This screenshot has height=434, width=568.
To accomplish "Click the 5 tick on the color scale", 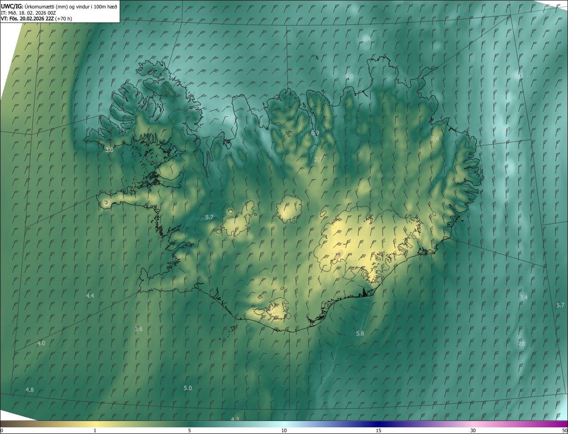I will tap(189, 430).
